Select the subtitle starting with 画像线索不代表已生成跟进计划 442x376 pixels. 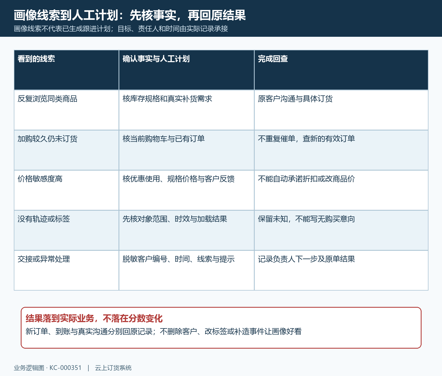121,29
